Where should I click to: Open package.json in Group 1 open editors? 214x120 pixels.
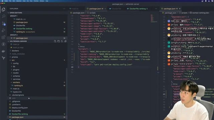(22, 22)
